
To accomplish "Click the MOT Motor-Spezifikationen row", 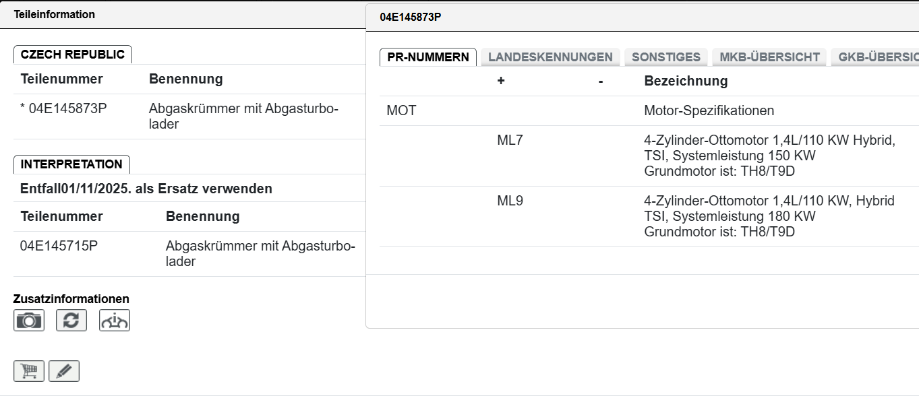I will pos(709,110).
